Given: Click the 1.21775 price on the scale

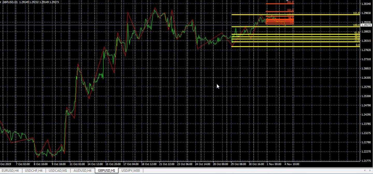Looking at the screenshot, I should tap(366, 161).
